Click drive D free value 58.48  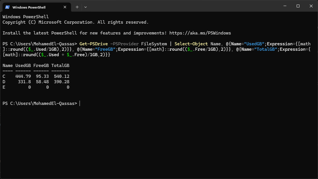click(42, 82)
